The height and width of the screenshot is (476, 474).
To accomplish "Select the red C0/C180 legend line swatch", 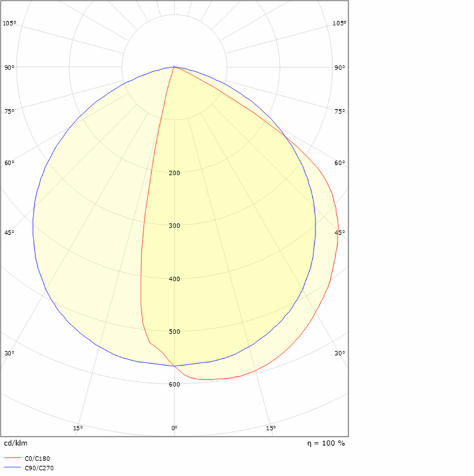I will (x=12, y=459).
